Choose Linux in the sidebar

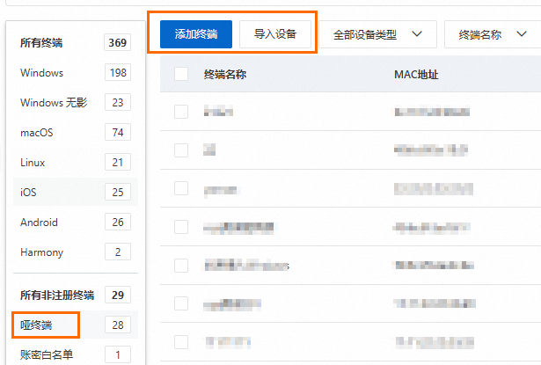point(33,163)
